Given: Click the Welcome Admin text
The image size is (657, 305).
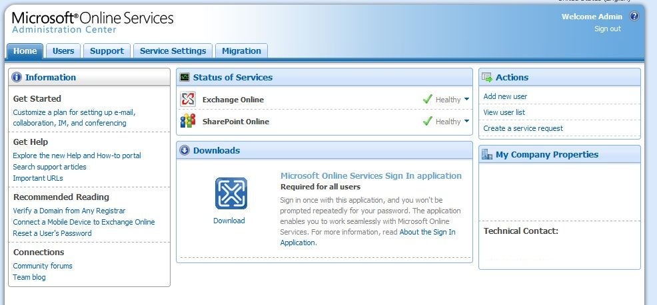Looking at the screenshot, I should click(592, 17).
